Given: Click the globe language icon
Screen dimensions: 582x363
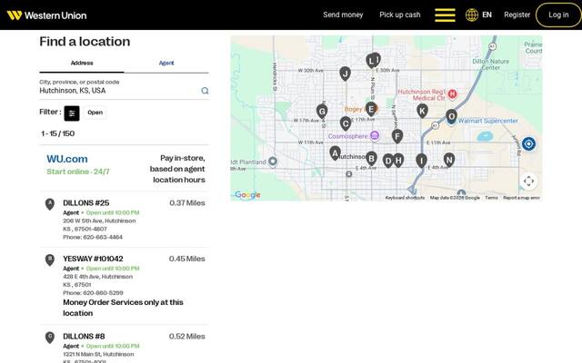Looking at the screenshot, I should (471, 15).
